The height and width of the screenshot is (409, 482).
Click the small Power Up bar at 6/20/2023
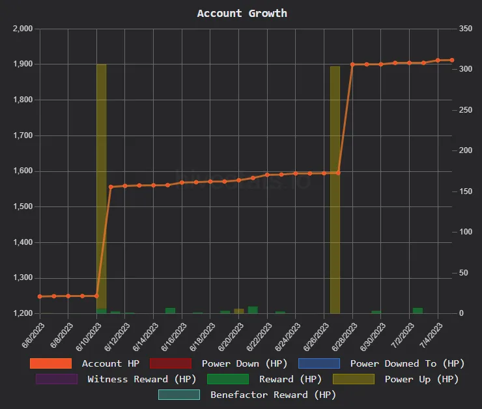(239, 311)
